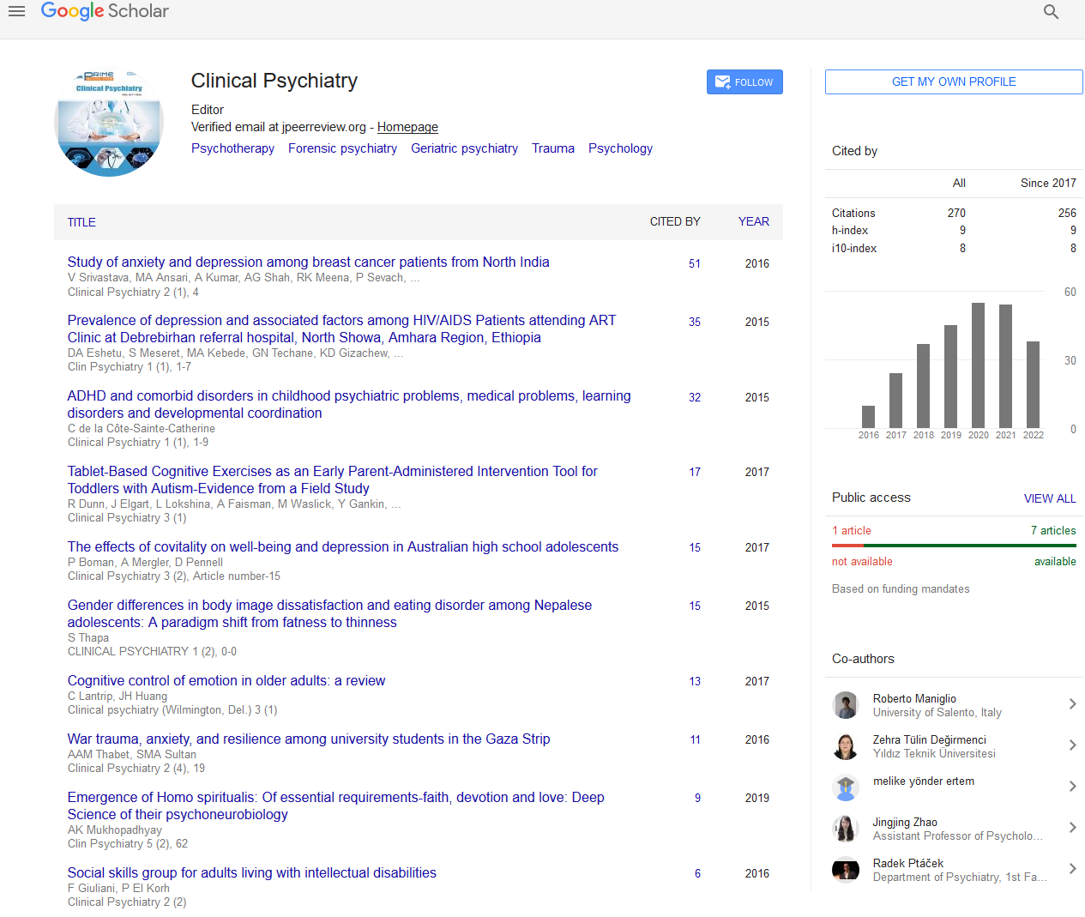Select the Forensic psychiatry interest tag
This screenshot has height=917, width=1085.
pos(342,148)
